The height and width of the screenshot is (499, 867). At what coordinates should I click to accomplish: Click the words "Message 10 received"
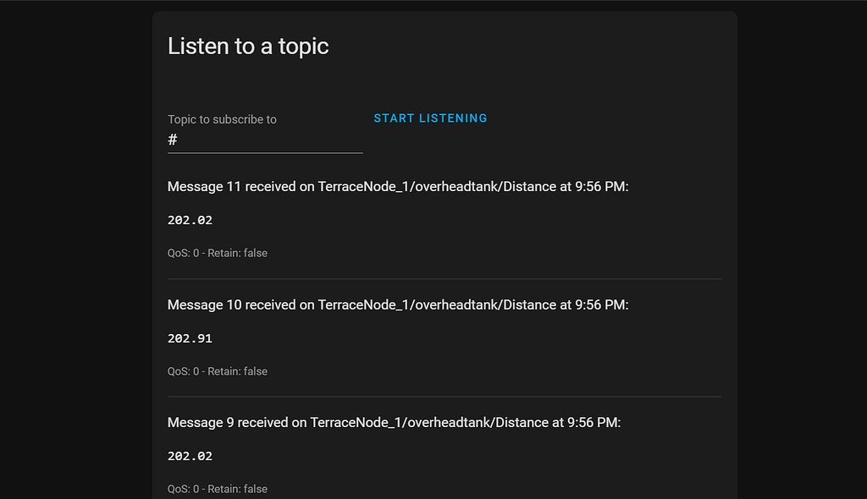tap(232, 305)
